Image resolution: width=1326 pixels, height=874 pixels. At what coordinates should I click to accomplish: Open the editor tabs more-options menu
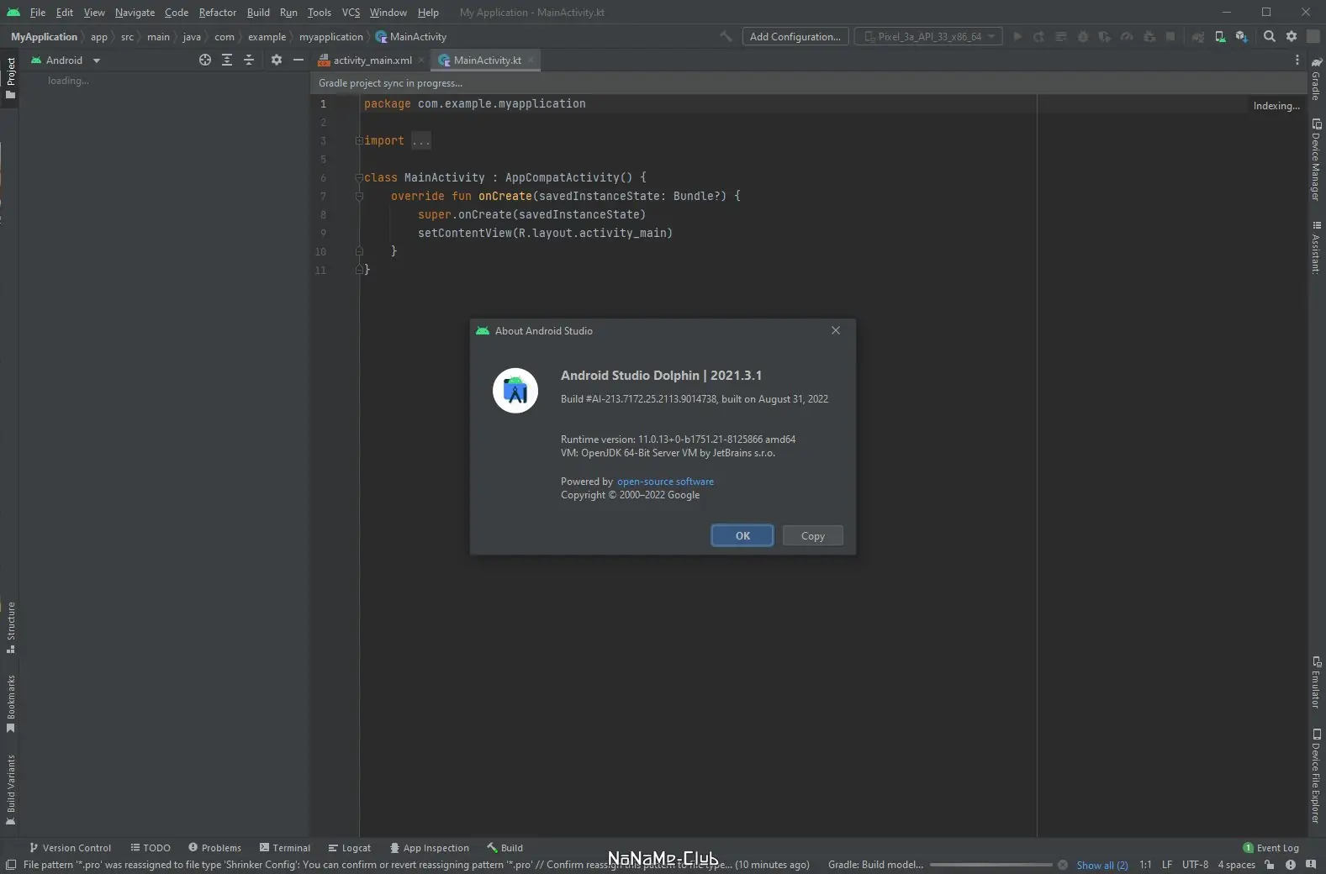point(1297,60)
